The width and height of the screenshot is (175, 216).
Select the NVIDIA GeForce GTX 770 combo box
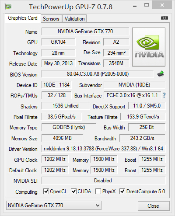[x=54, y=206]
